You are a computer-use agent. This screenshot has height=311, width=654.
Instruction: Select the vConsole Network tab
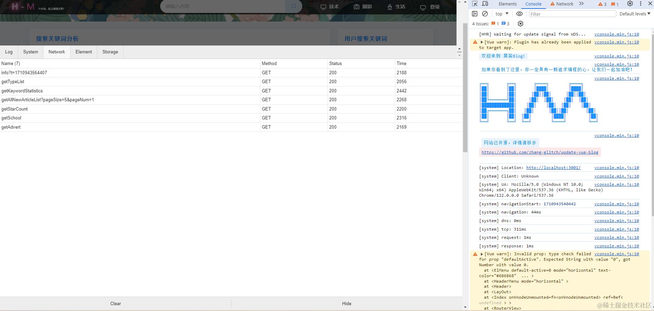pos(57,52)
